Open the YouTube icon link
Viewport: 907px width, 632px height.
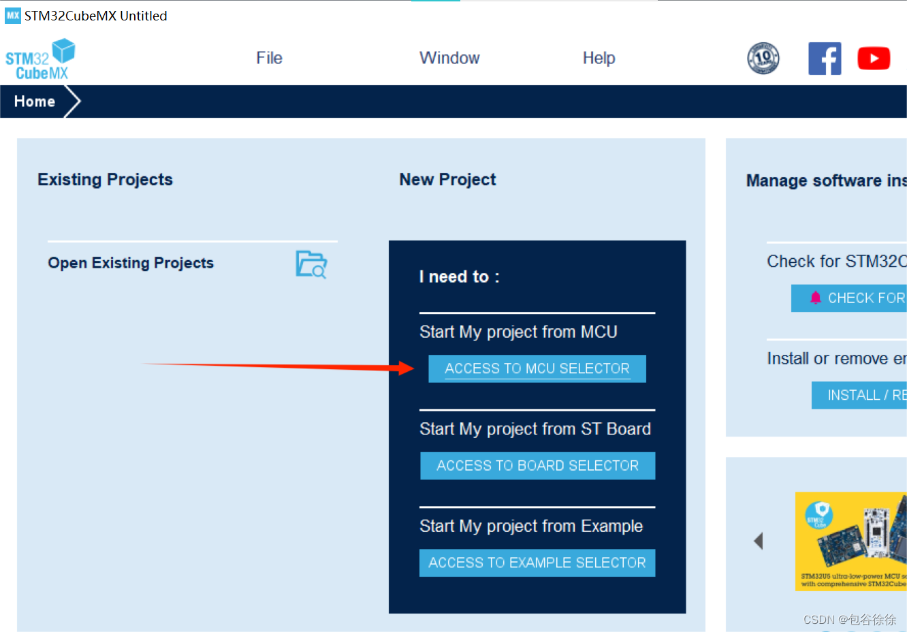pyautogui.click(x=874, y=59)
